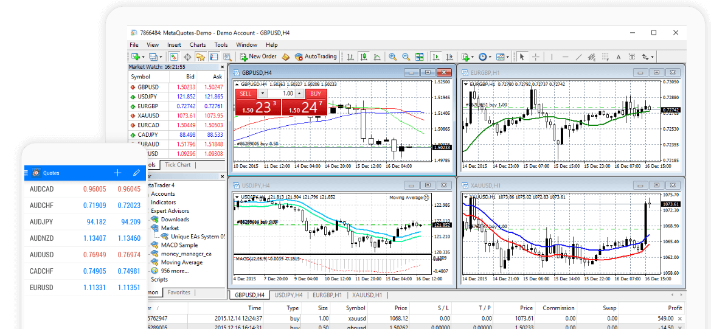This screenshot has height=329, width=711.
Task: Draw a trendline with the diagonal line tool
Action: point(578,57)
